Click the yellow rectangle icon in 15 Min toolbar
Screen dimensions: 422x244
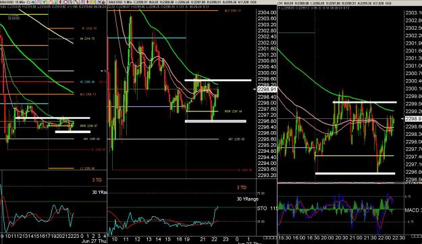pyautogui.click(x=93, y=2)
